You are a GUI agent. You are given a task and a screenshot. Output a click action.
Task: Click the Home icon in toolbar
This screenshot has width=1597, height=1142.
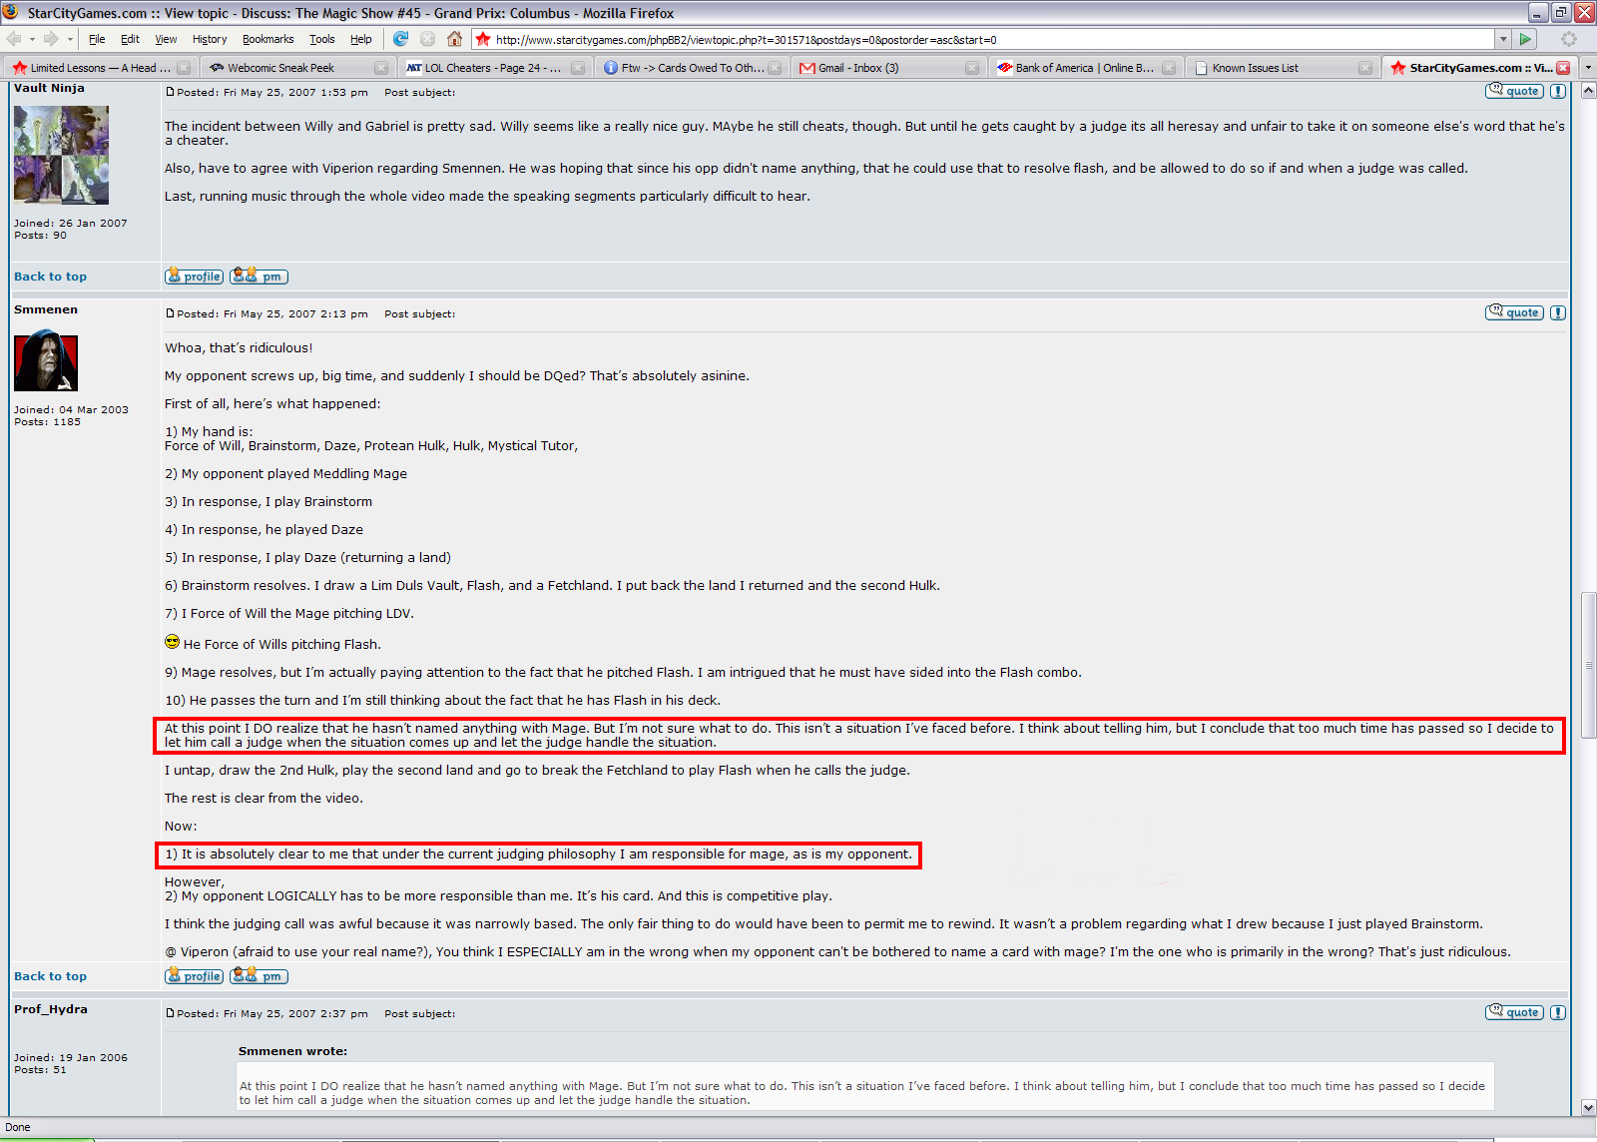point(455,39)
